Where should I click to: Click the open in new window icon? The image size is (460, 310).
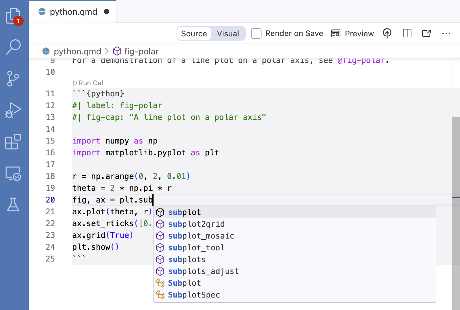[427, 33]
